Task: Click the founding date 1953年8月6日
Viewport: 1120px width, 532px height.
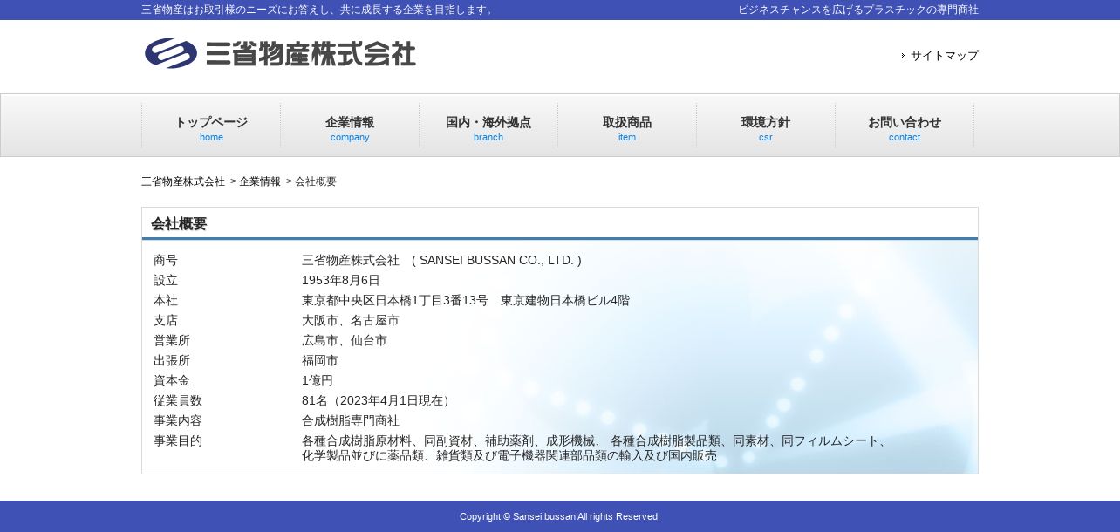Action: tap(341, 280)
